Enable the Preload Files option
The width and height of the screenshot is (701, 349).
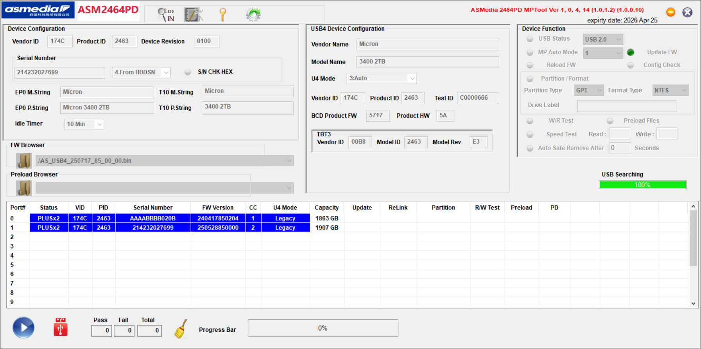coord(610,121)
